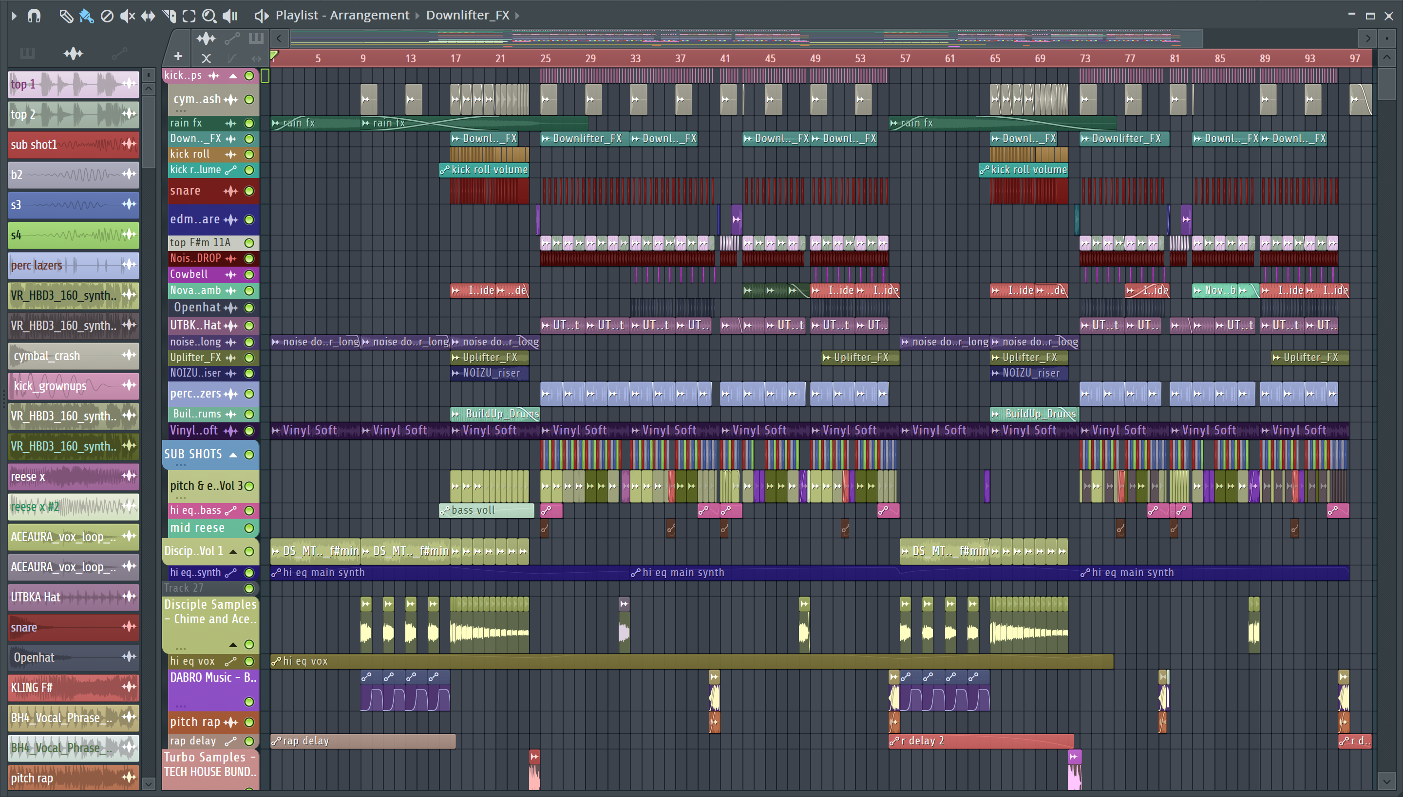This screenshot has width=1403, height=797.
Task: Select the Draw pencil tool
Action: [x=66, y=16]
